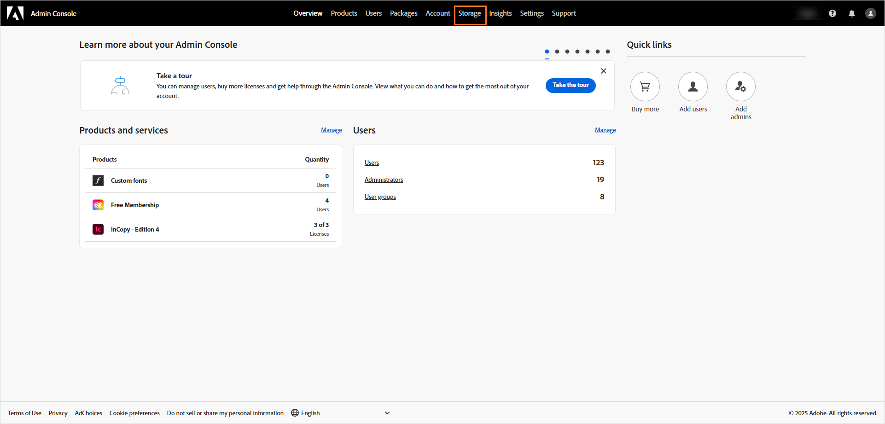Open the Products tab

tap(344, 13)
